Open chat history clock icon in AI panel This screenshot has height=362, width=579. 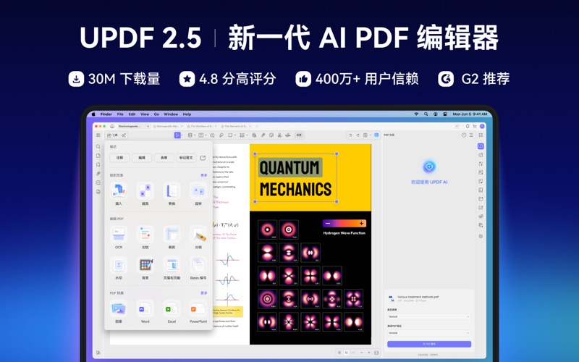tap(464, 135)
